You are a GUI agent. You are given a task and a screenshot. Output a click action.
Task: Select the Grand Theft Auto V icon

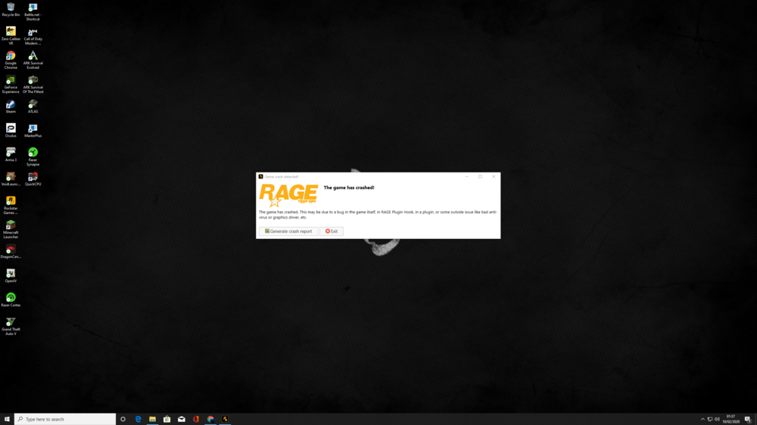11,326
